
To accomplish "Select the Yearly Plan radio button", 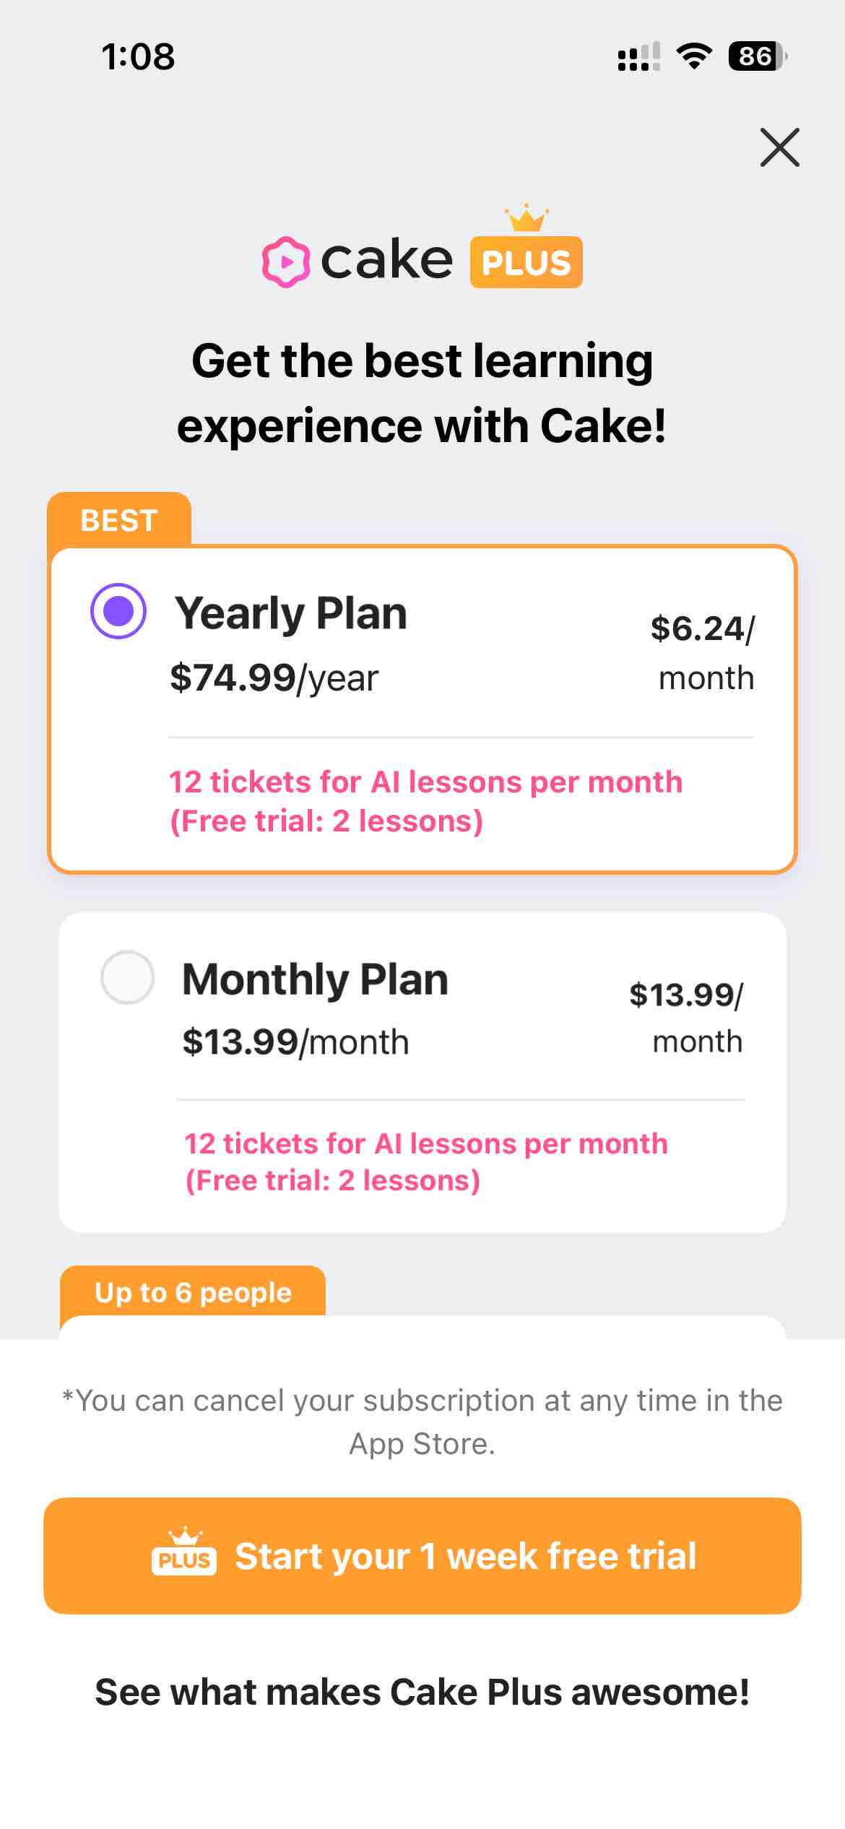I will [x=118, y=611].
